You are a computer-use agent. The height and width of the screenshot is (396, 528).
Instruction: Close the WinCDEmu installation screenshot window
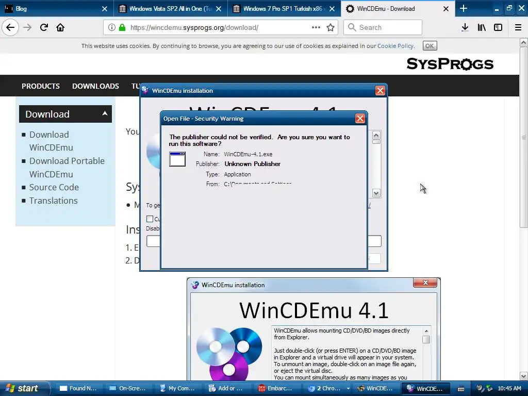(425, 283)
